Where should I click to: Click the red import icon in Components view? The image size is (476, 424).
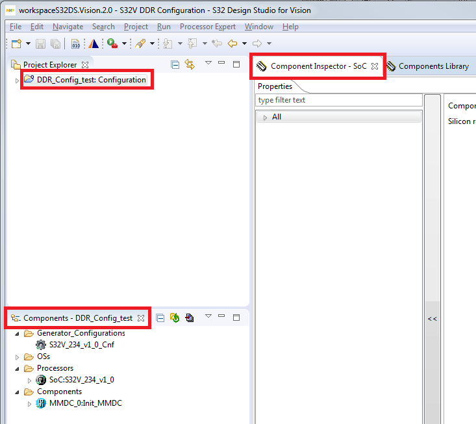point(190,318)
